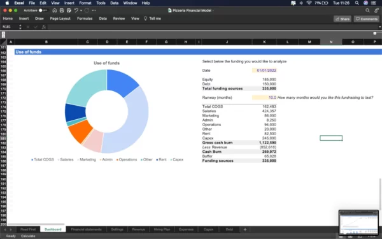Click the Home icon in title bar
Viewport: 382px width, 239px height.
point(55,10)
